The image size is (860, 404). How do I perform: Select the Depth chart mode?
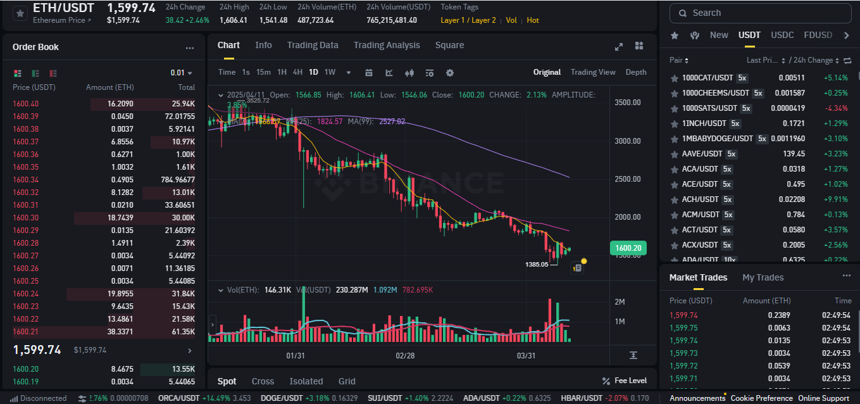click(636, 72)
